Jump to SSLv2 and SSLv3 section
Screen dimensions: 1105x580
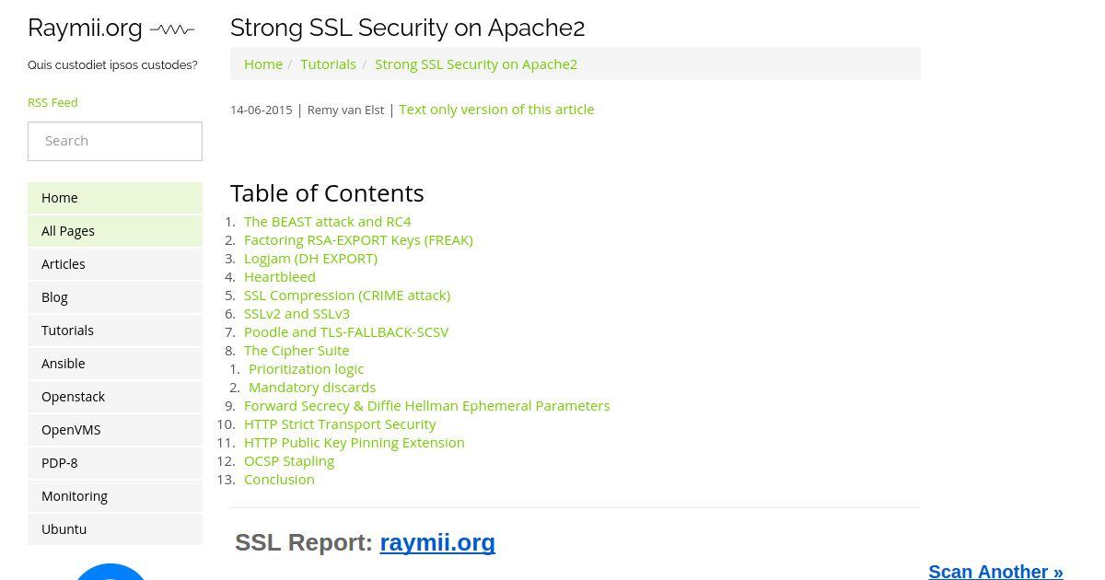297,313
